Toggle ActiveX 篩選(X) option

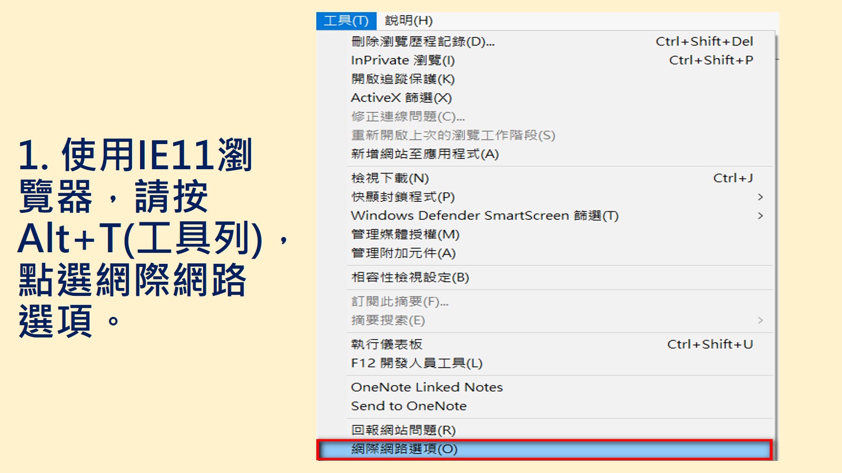401,98
